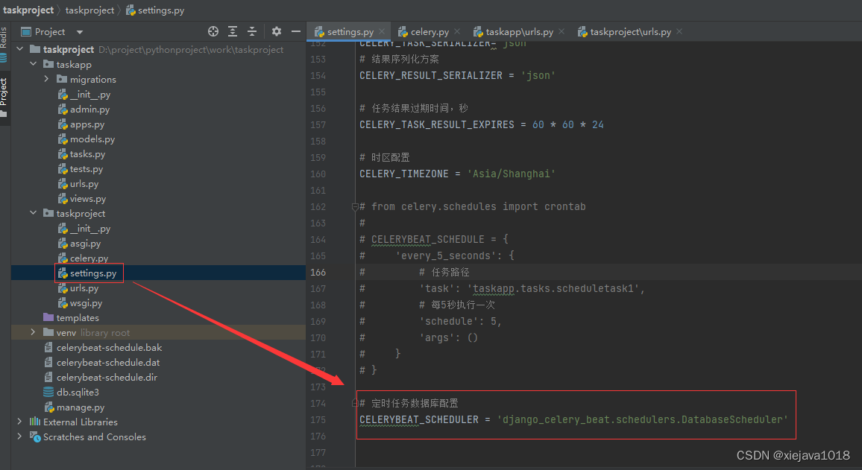This screenshot has height=470, width=862.
Task: Hide the Project tool window
Action: click(x=296, y=31)
